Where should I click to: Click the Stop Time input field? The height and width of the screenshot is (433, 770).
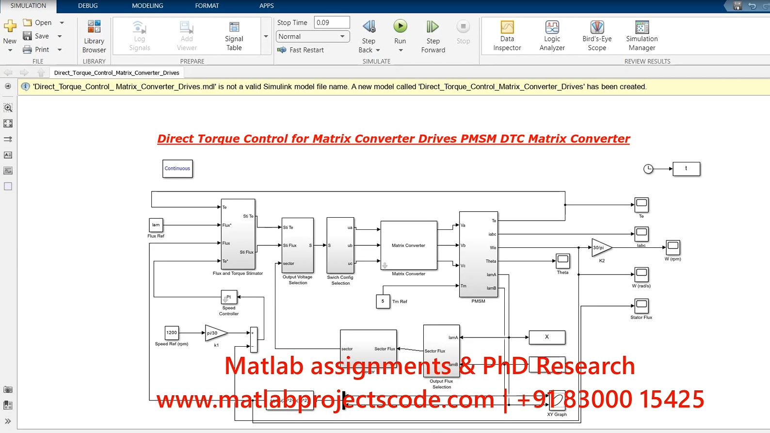[332, 23]
